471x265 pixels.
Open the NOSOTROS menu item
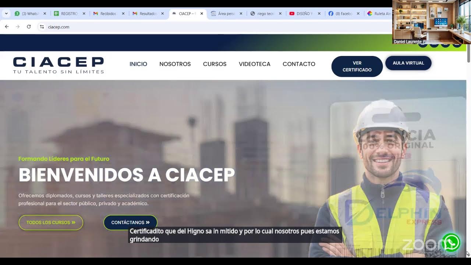tap(175, 64)
